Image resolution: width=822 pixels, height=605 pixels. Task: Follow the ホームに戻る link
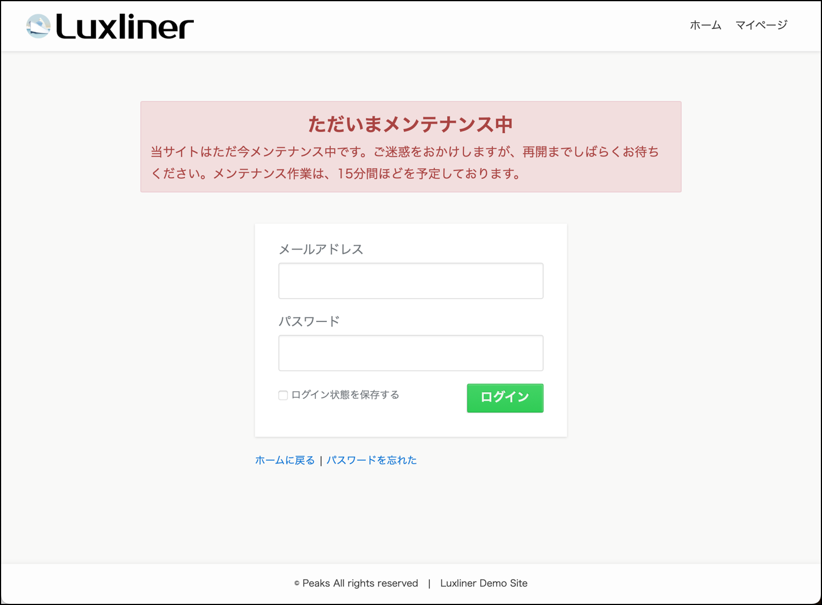285,460
